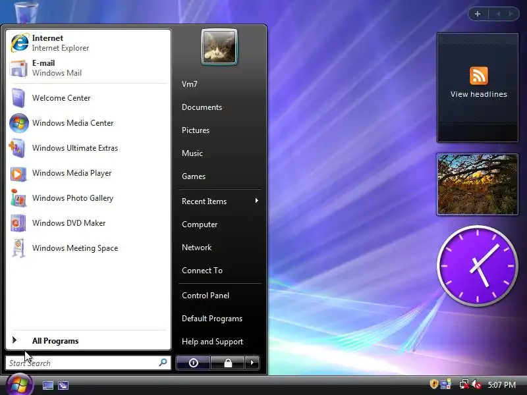The height and width of the screenshot is (395, 527).
Task: Click the View headlines text
Action: click(x=479, y=94)
